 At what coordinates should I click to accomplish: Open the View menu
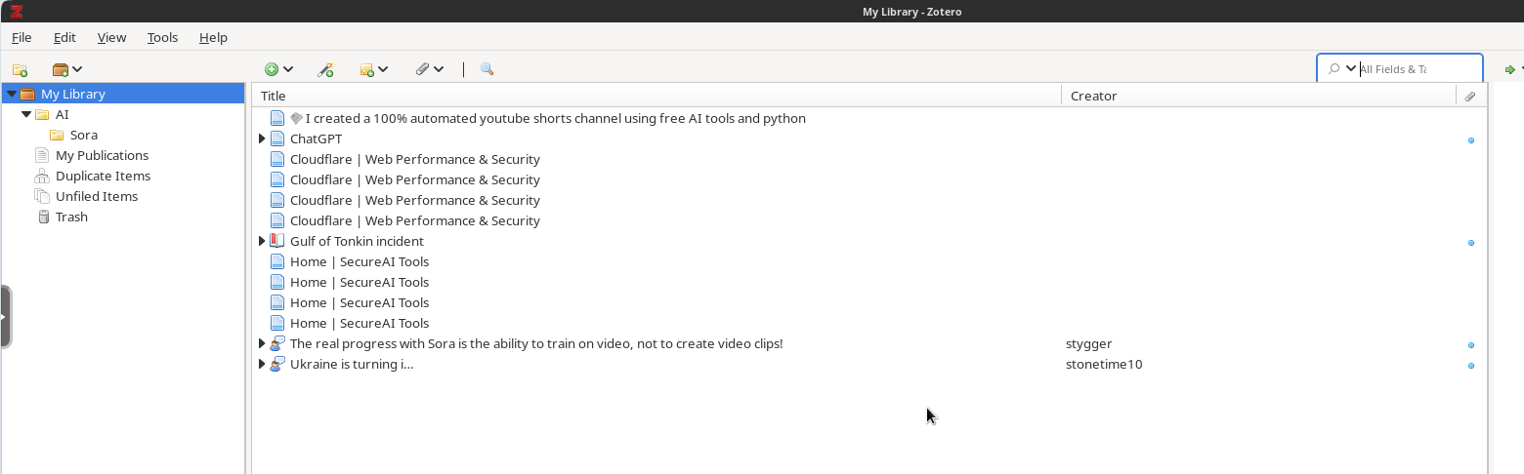click(111, 37)
